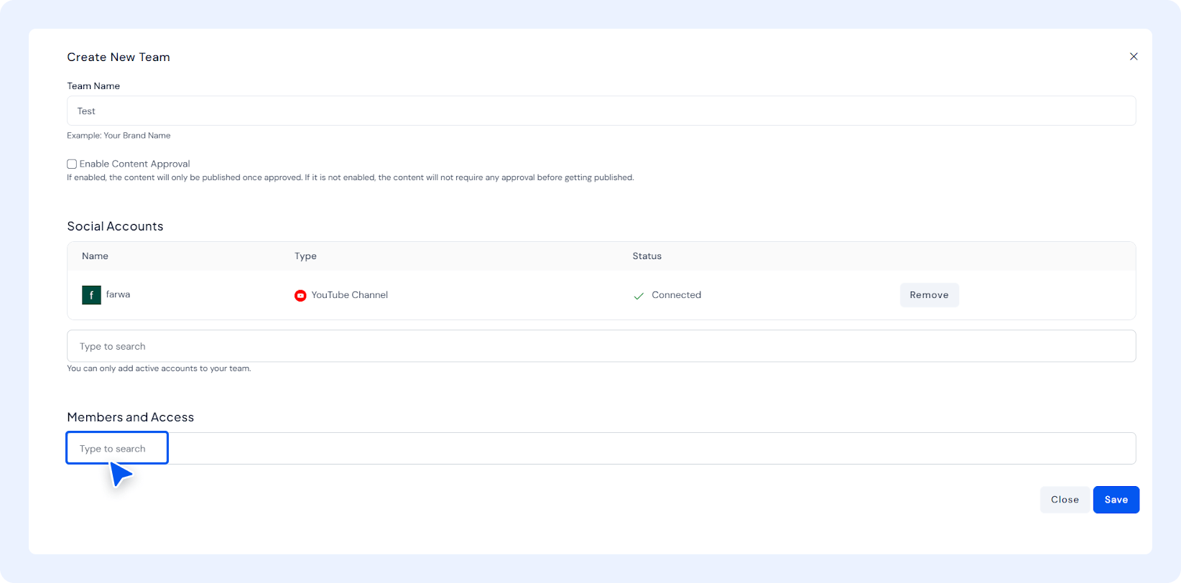Click the red YouTube logo icon
Viewport: 1181px width, 583px height.
(300, 296)
